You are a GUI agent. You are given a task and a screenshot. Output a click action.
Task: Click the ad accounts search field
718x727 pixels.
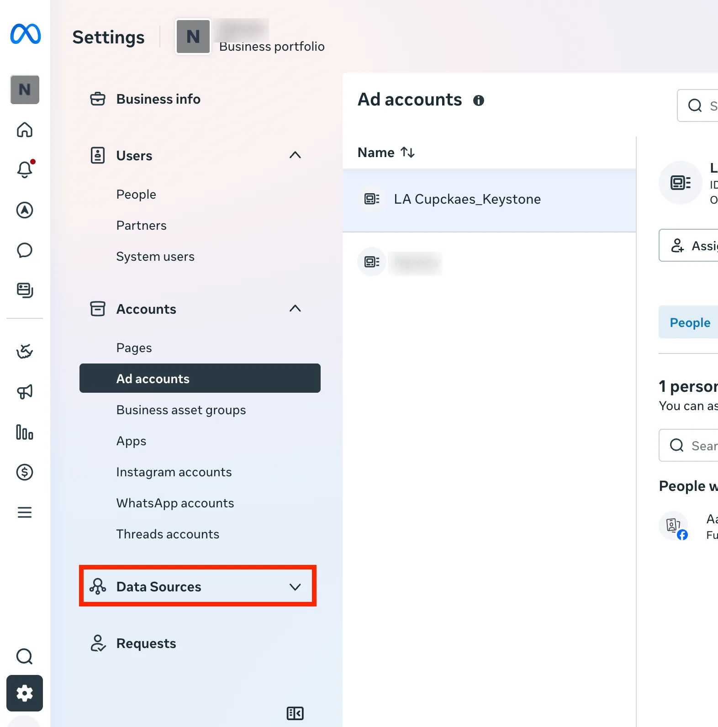(698, 105)
